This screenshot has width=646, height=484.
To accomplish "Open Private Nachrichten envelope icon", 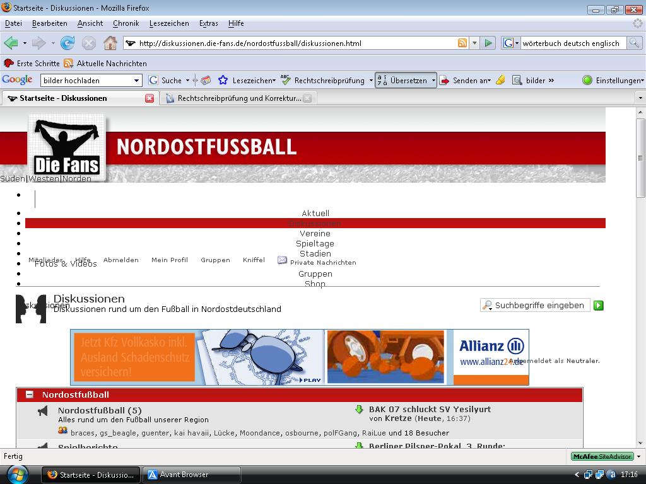I will click(x=282, y=260).
